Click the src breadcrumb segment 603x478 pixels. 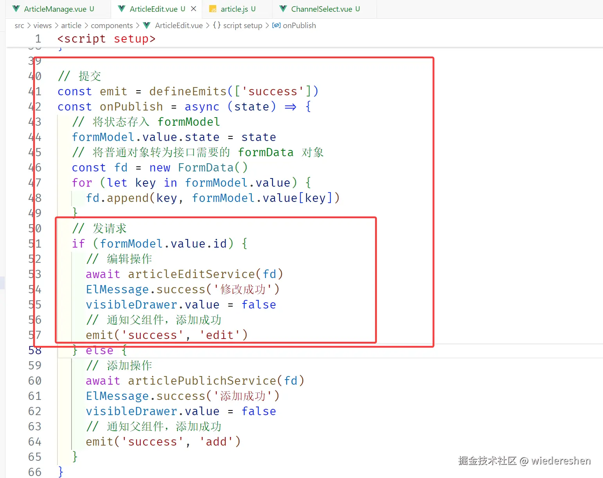pyautogui.click(x=19, y=25)
